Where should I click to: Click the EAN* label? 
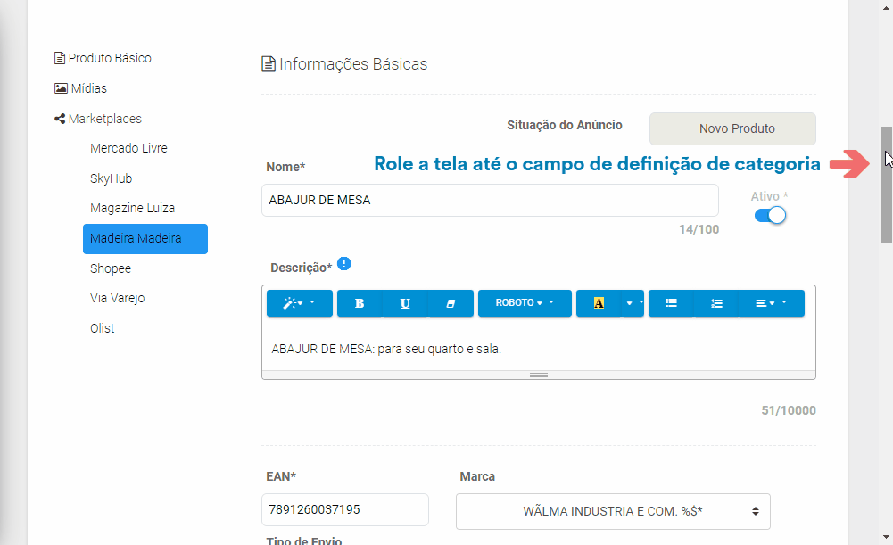pyautogui.click(x=281, y=476)
